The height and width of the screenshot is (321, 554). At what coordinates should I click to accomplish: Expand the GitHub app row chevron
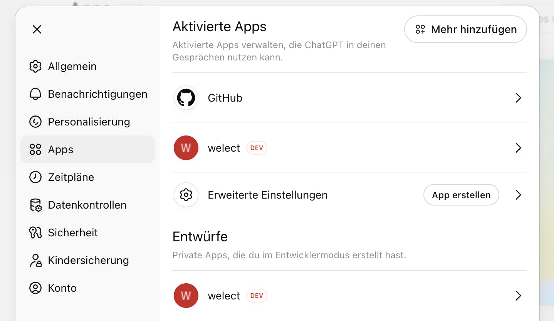pos(519,98)
